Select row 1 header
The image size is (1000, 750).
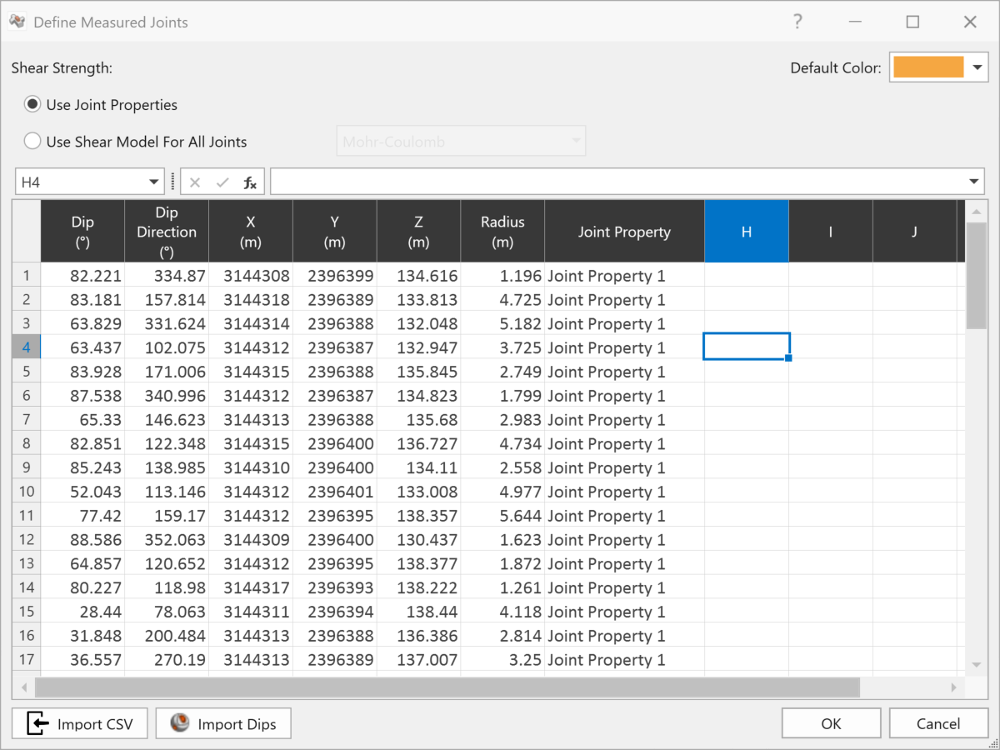(x=27, y=276)
